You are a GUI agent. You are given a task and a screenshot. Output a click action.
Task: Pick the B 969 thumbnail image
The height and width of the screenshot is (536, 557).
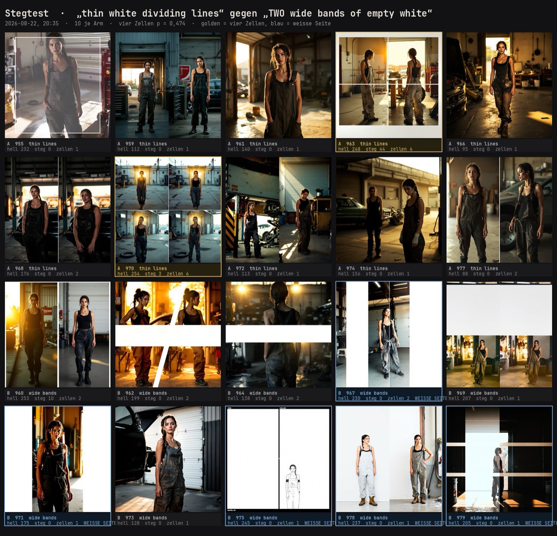[499, 335]
